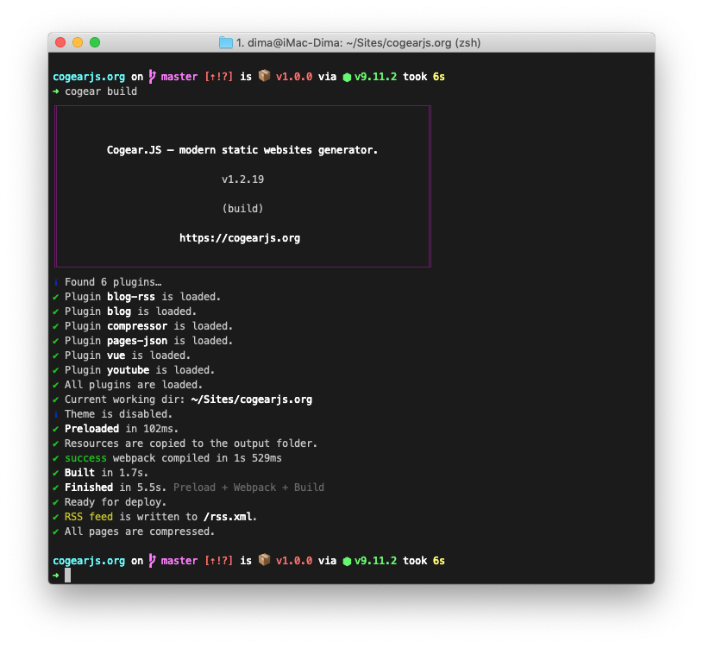Click the git branch icon in top prompt
The height and width of the screenshot is (648, 703).
click(153, 77)
